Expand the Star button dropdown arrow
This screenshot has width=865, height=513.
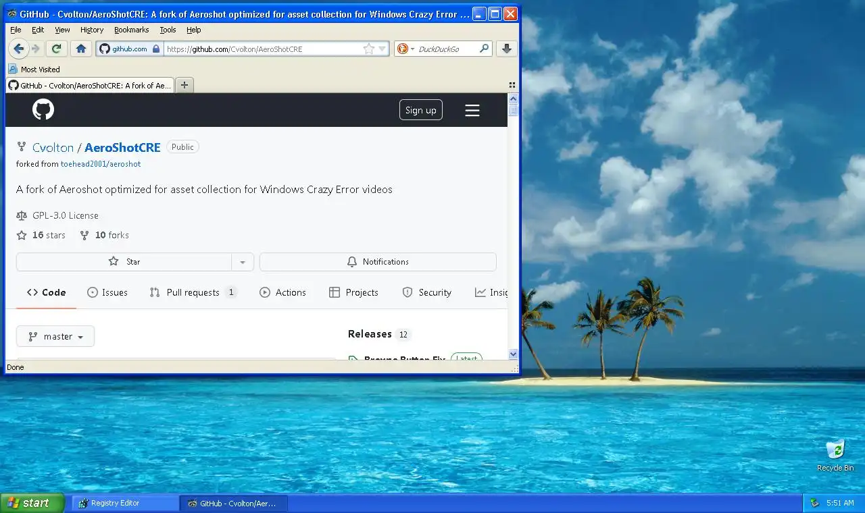coord(243,262)
